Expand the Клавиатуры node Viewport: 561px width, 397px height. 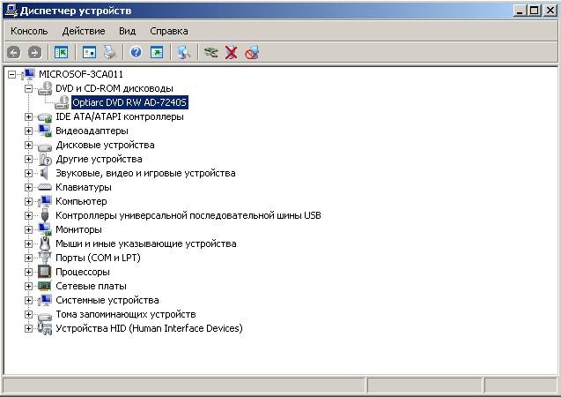pos(28,187)
